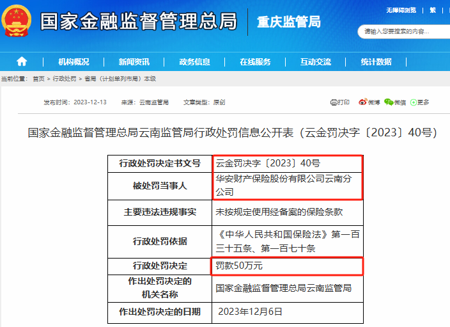Click the 行政处罚 breadcrumb link

65,79
